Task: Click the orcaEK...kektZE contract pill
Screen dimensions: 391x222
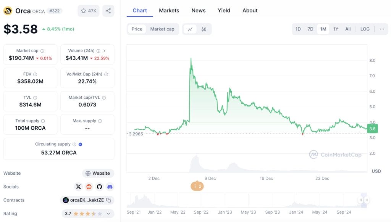Action: pos(87,200)
